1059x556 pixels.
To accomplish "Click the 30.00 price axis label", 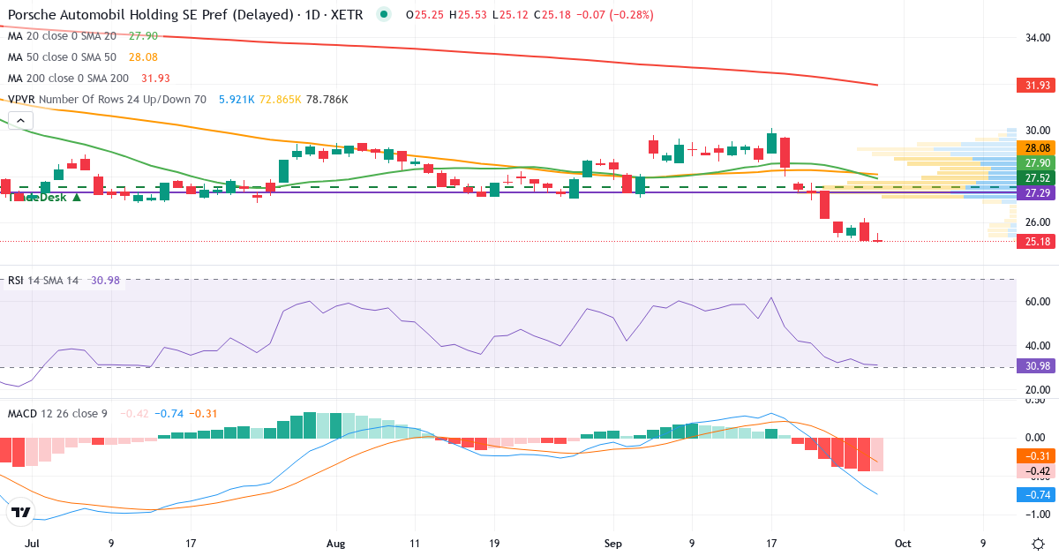I will click(1037, 130).
